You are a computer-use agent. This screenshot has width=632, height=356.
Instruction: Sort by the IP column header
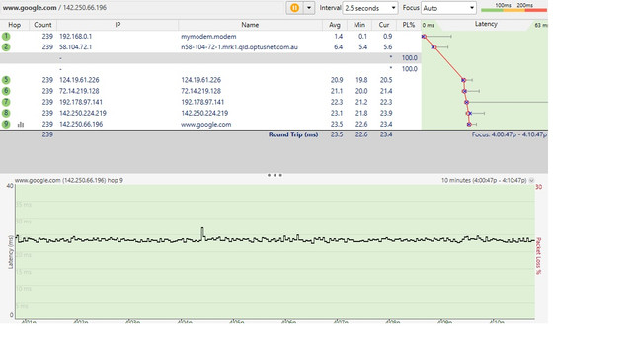[118, 25]
